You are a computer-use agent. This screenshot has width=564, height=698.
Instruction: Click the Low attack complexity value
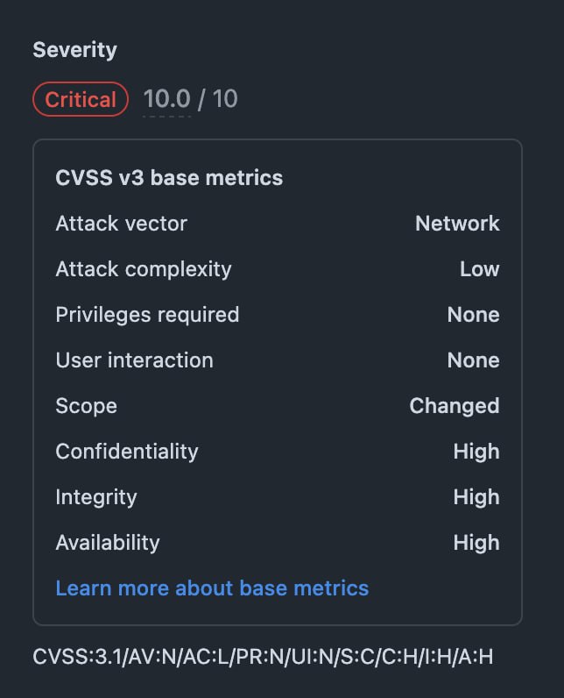(480, 269)
